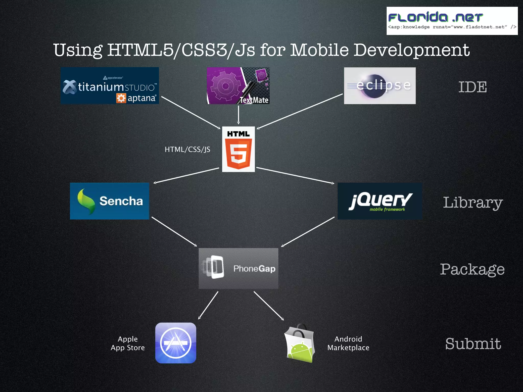Select the jQuery mobile framework logo
This screenshot has height=392, width=523.
click(380, 201)
